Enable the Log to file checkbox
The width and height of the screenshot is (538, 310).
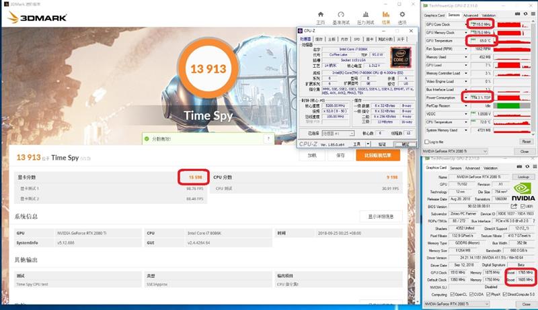[x=425, y=142]
